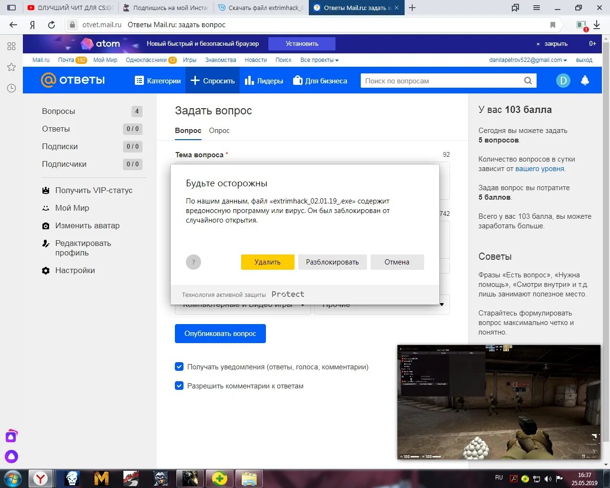Screen dimensions: 610x488
Task: Open the Компьютерные и Видео игры category dropdown
Action: tap(243, 305)
